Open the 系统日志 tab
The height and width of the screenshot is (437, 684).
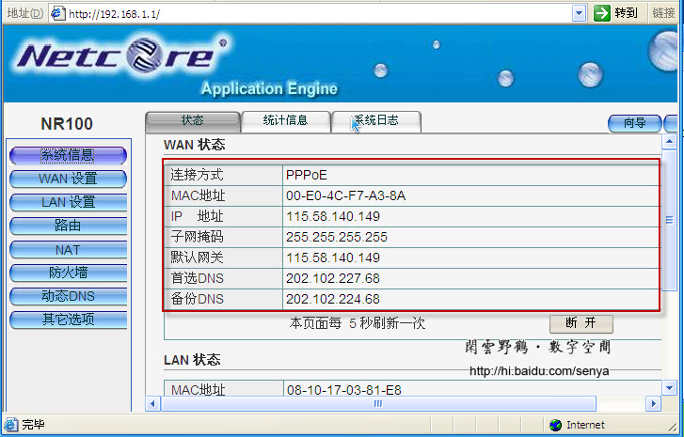coord(376,121)
